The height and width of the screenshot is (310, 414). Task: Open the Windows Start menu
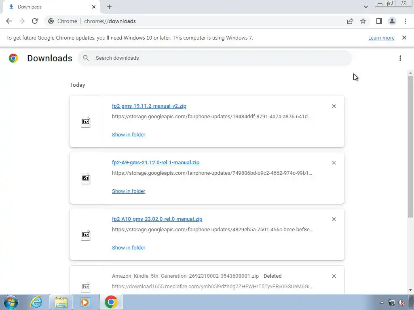click(11, 302)
